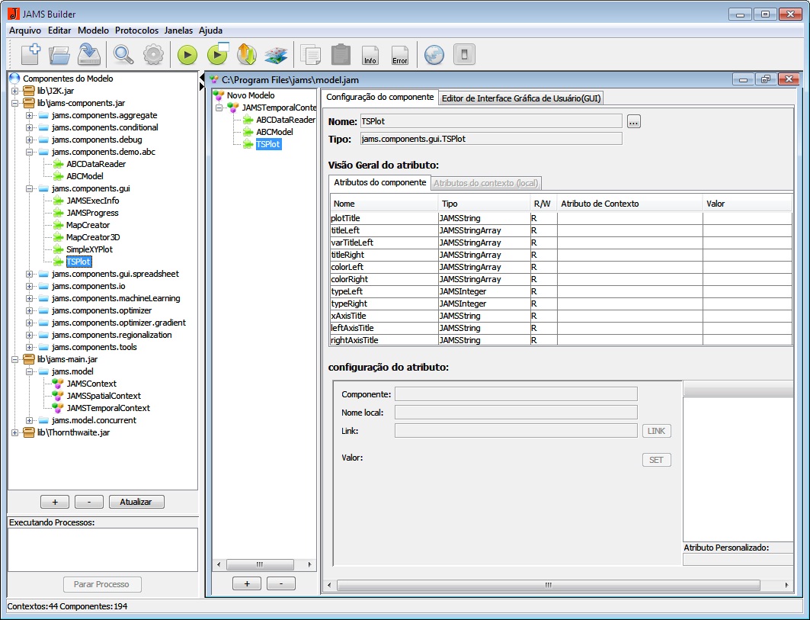Click the ellipsis button beside Nome field
The image size is (810, 620).
[634, 121]
